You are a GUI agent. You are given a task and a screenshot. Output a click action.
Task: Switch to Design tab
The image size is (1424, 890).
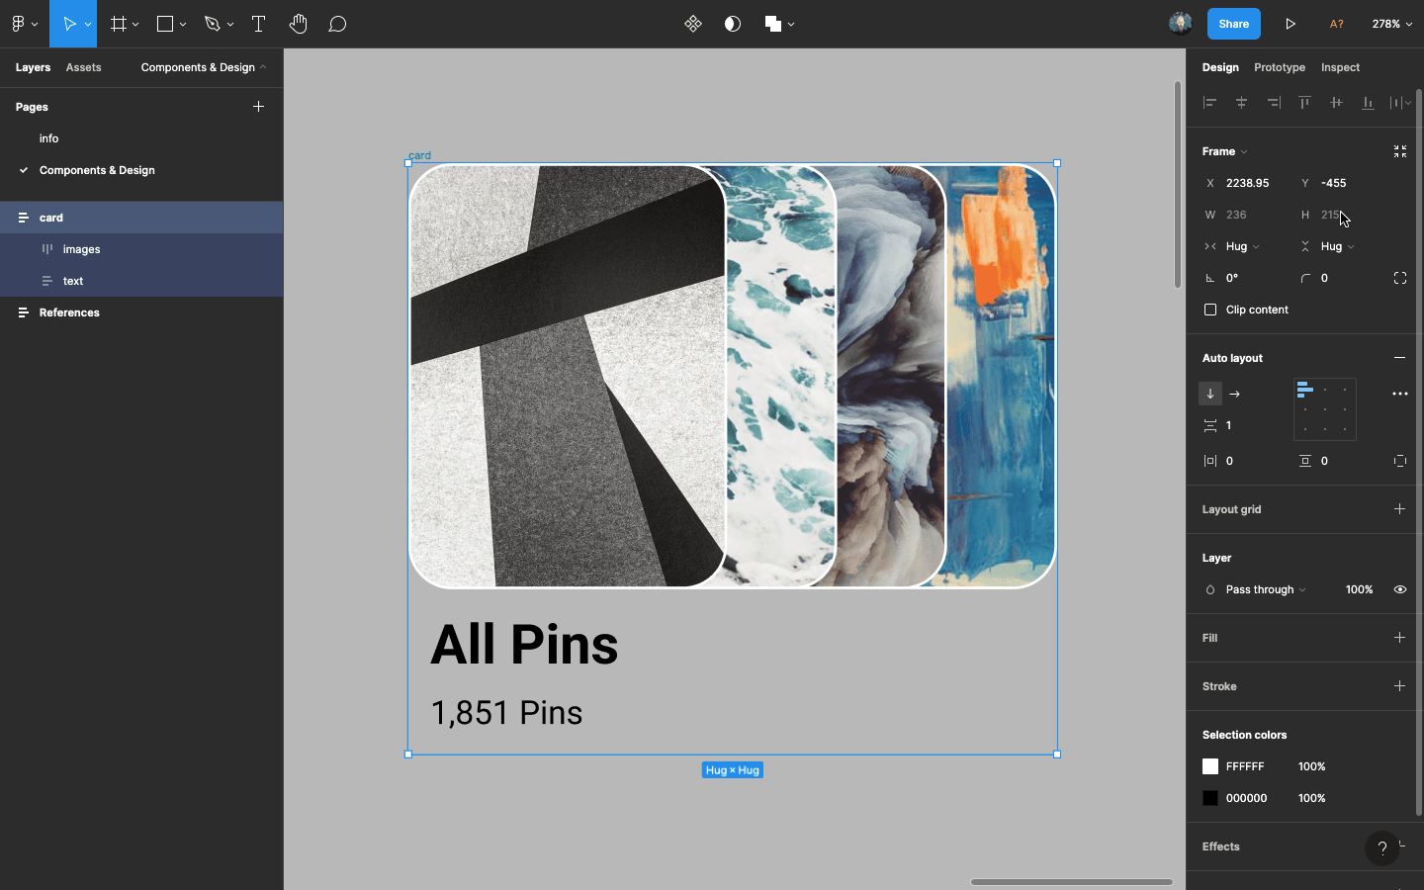tap(1220, 67)
